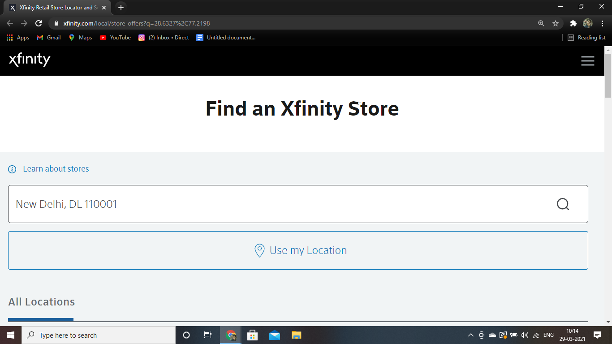612x344 pixels.
Task: Open the Instagram Inbox • Direct bookmark
Action: 164,38
